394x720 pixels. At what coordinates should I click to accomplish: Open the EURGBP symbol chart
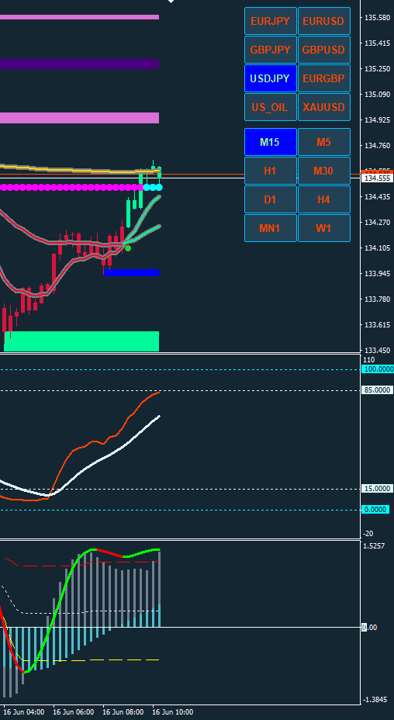point(323,78)
